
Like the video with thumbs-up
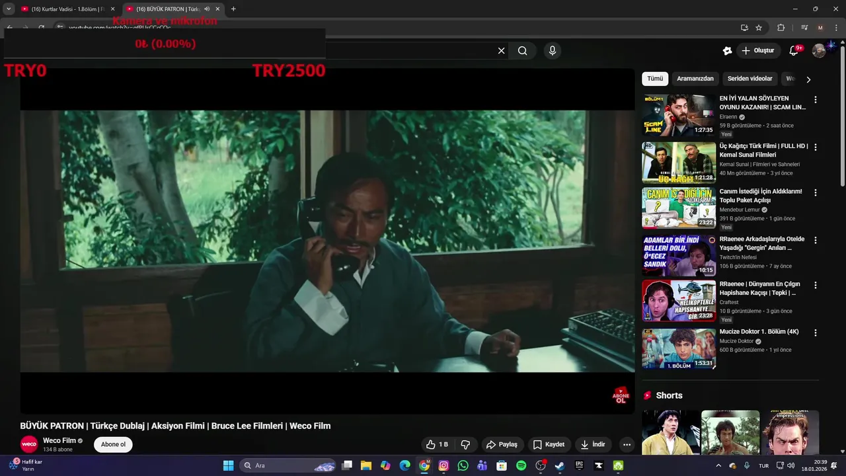click(437, 445)
